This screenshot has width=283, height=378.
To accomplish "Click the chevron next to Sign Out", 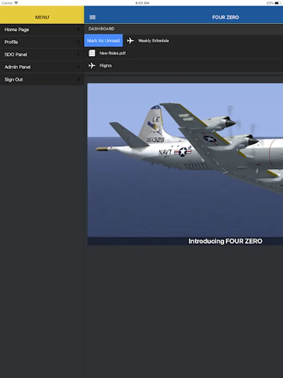I will coord(78,79).
